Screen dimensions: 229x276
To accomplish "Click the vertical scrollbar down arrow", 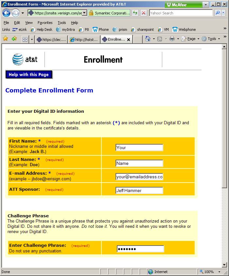I will click(224, 265).
